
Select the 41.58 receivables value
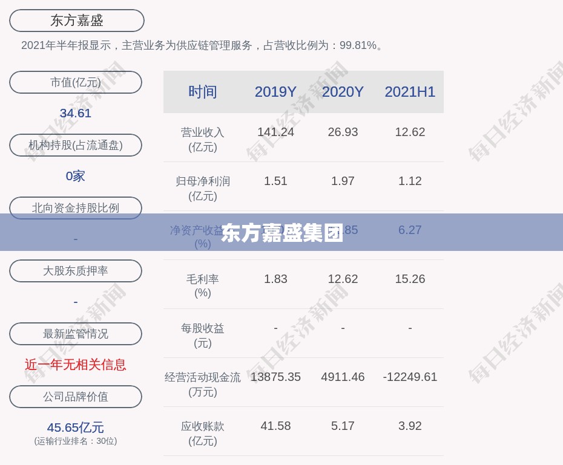[275, 426]
